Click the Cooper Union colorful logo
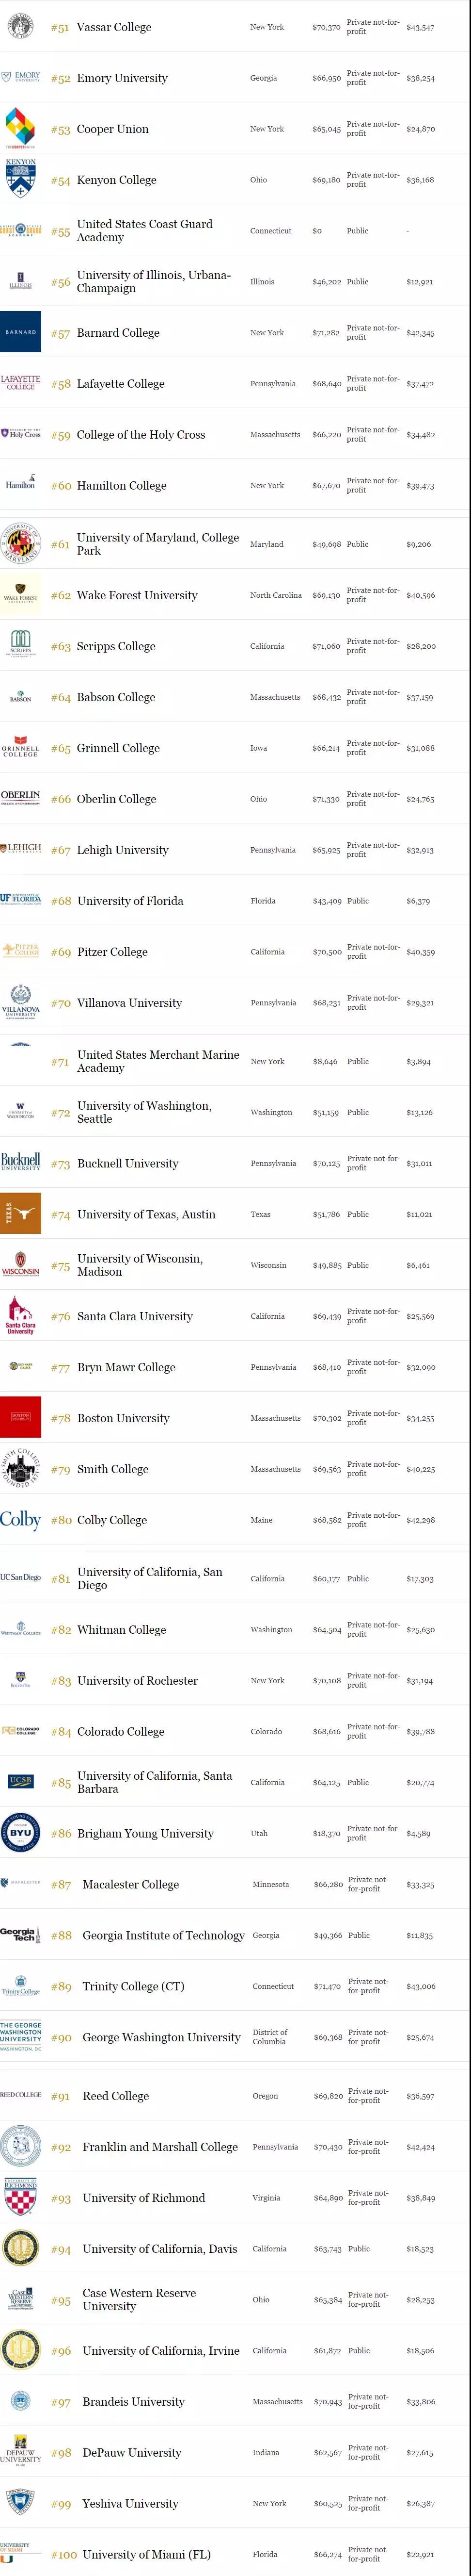Screen dimensions: 471x2576 (x=21, y=128)
